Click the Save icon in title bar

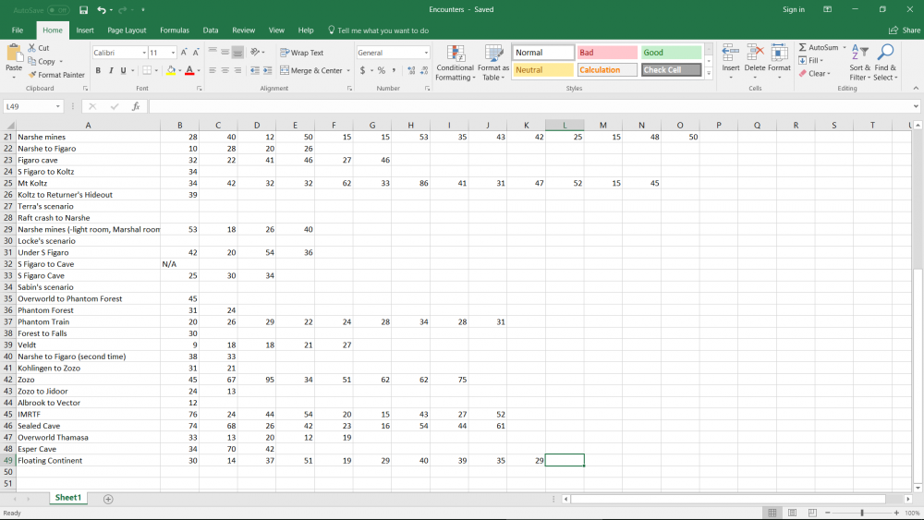pyautogui.click(x=84, y=10)
